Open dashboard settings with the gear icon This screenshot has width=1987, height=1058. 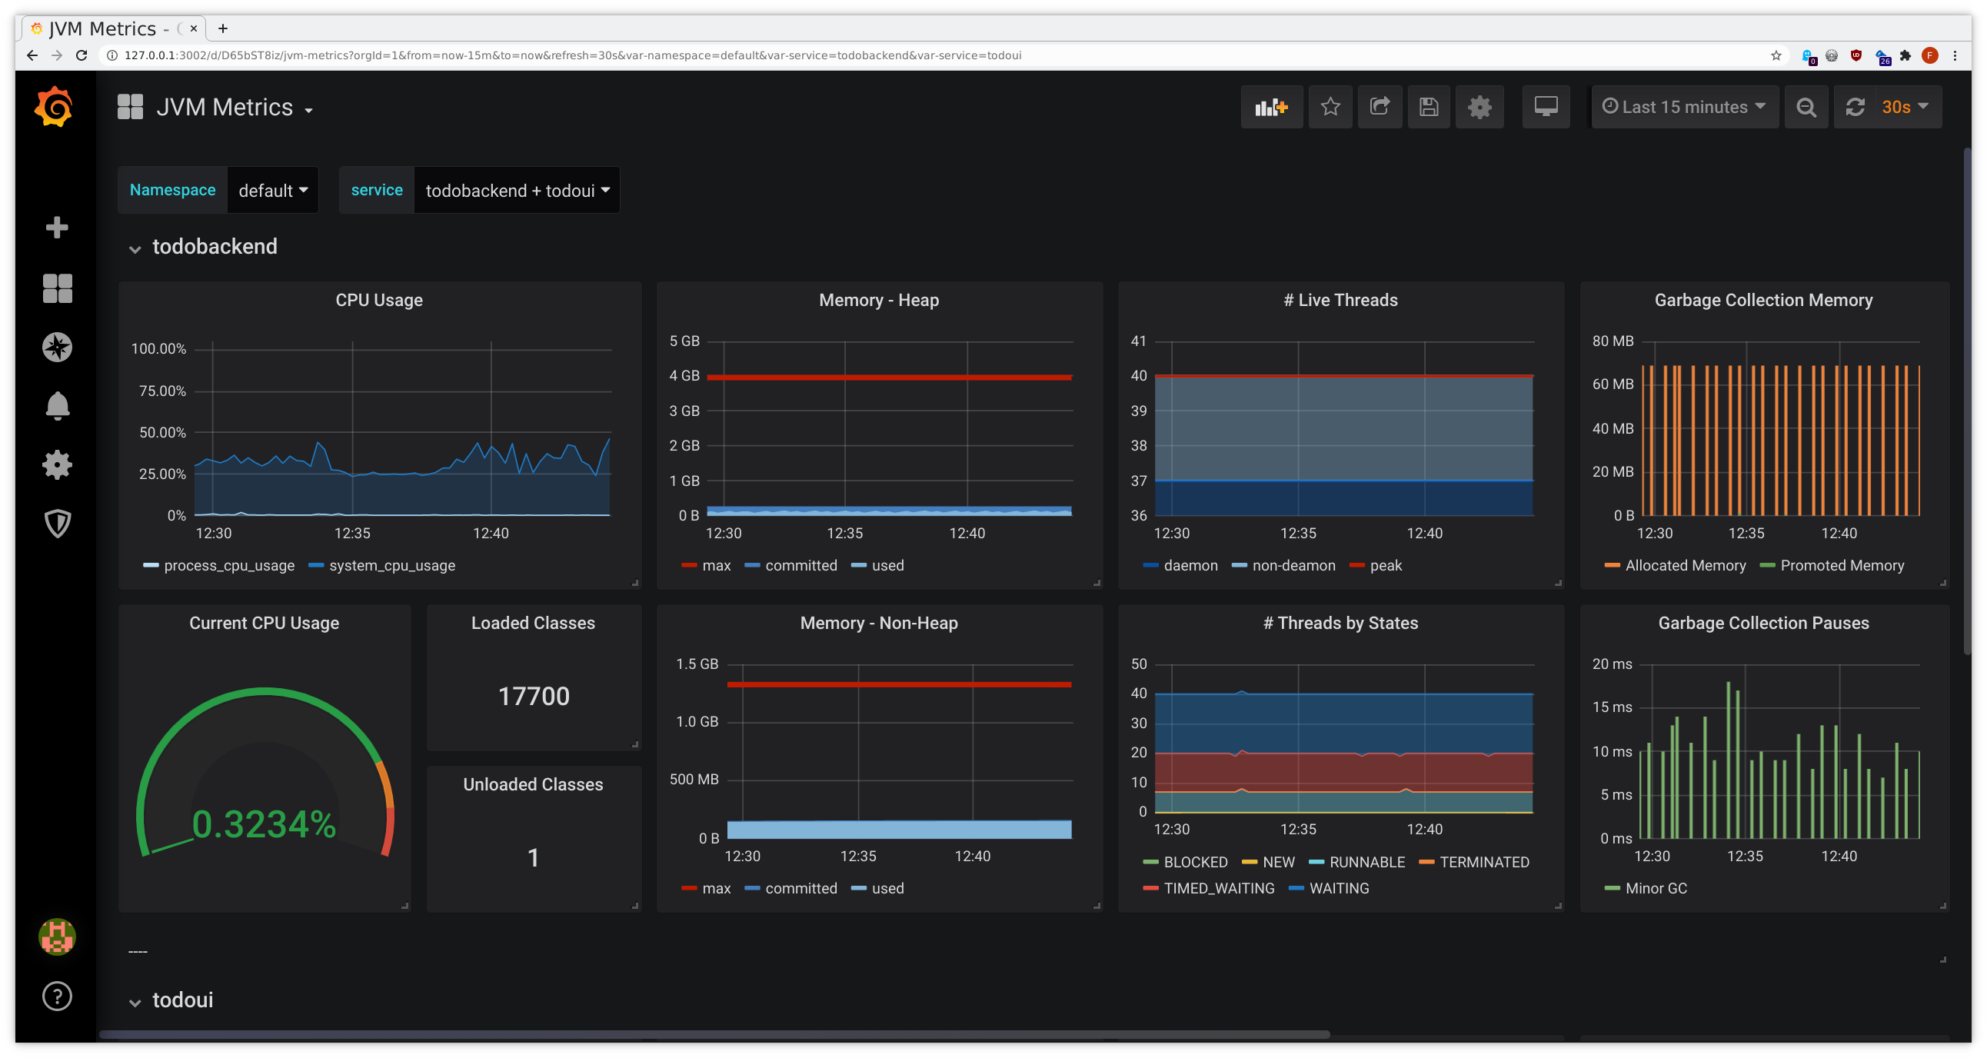(x=1479, y=106)
